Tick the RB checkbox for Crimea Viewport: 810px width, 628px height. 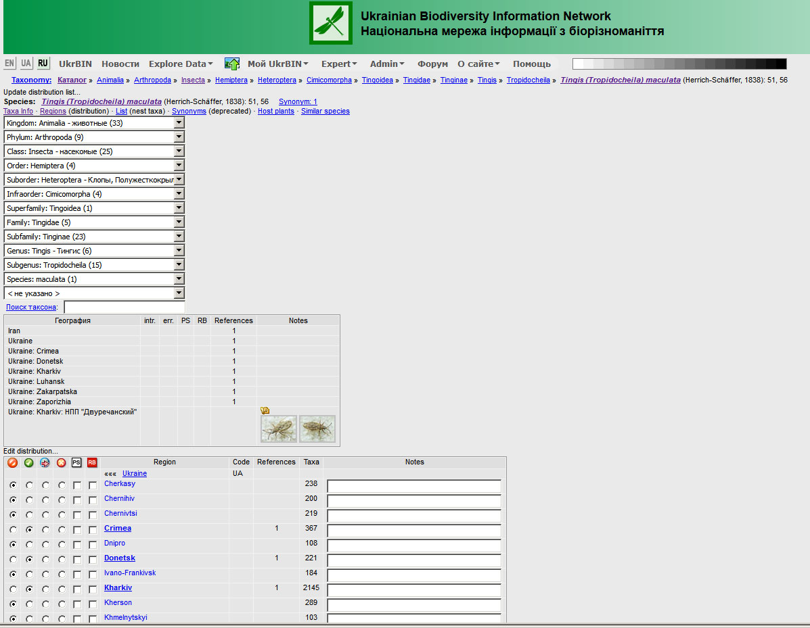pyautogui.click(x=93, y=530)
